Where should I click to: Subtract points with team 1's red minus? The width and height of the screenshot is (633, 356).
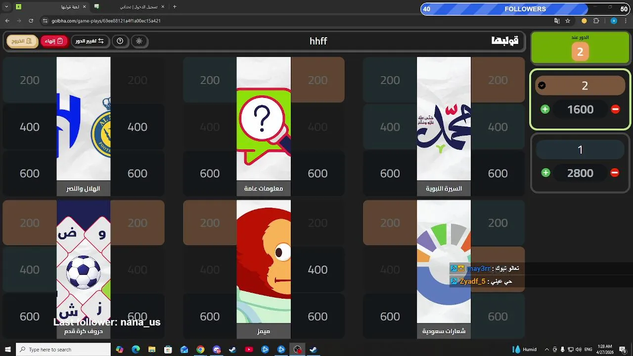click(615, 173)
